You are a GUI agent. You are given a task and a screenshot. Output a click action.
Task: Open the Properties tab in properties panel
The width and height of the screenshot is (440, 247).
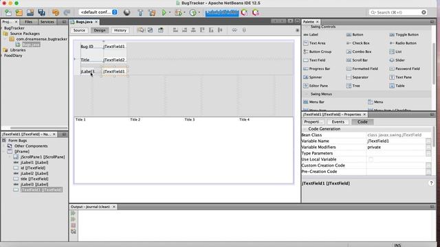313,122
